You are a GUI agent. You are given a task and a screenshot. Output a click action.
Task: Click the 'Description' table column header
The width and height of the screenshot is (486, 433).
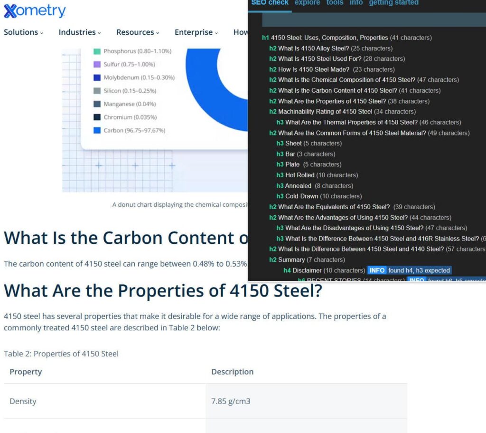coord(232,372)
